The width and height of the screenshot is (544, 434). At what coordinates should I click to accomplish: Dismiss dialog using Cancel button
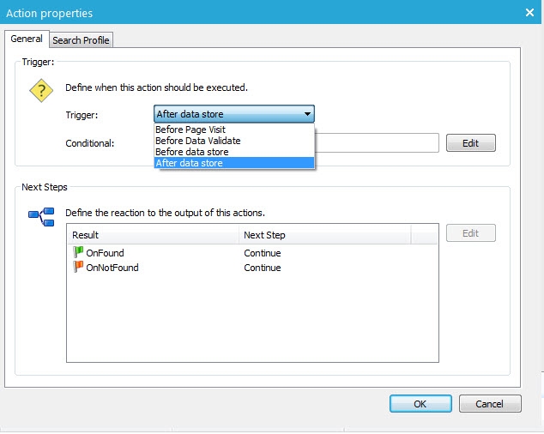(490, 403)
